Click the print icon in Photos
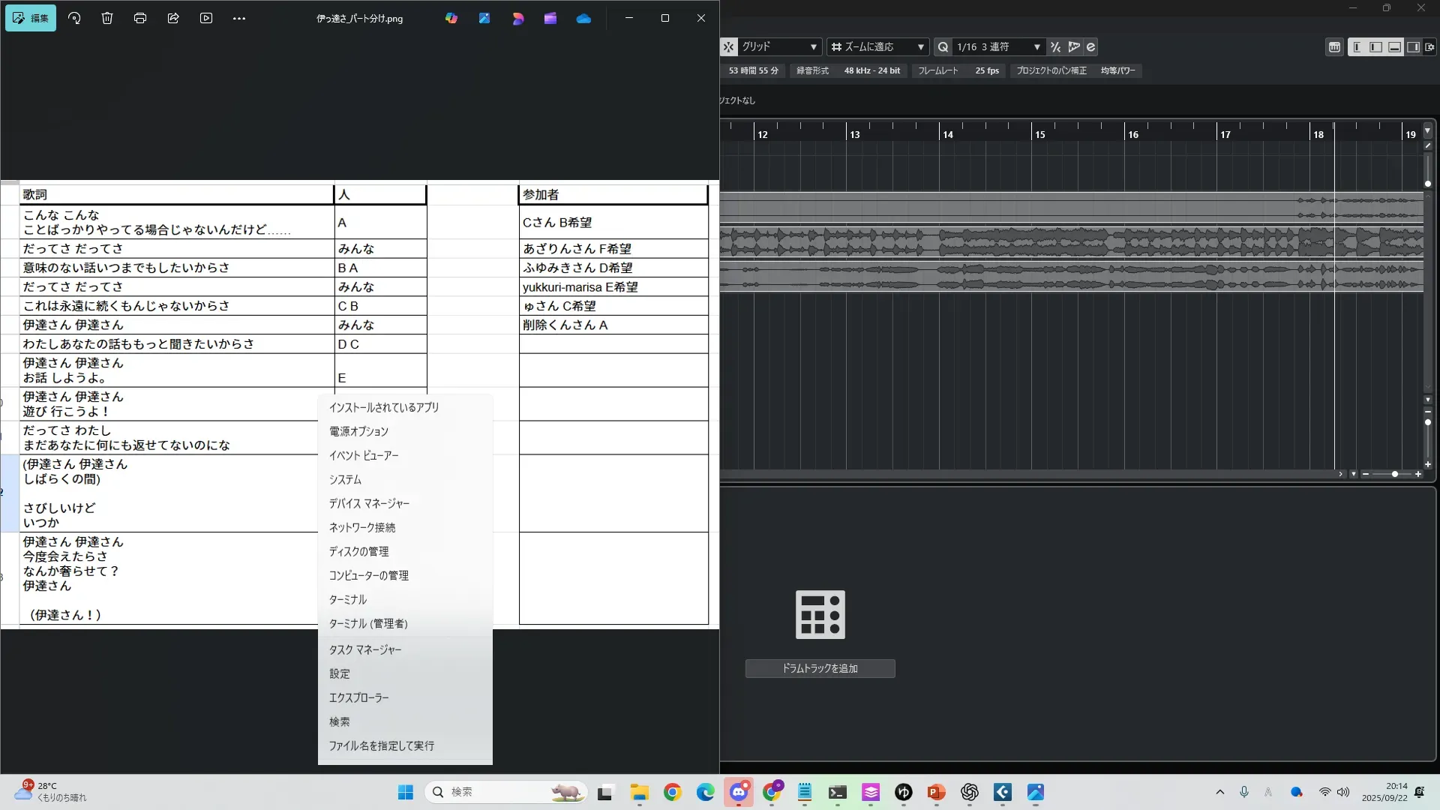The image size is (1440, 810). 140,18
